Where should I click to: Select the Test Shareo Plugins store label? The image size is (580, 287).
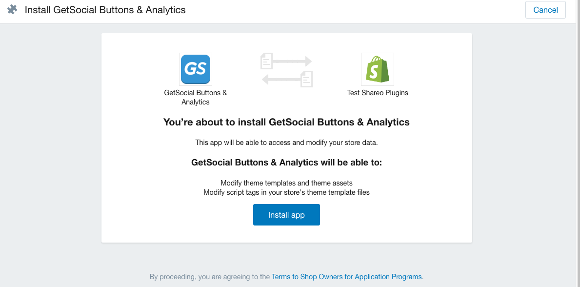378,93
